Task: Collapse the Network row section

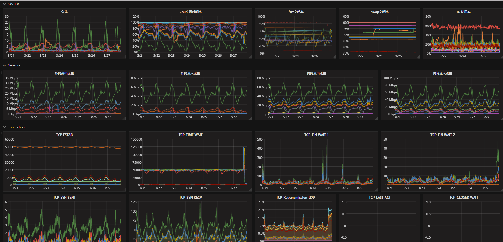Action: pos(5,65)
